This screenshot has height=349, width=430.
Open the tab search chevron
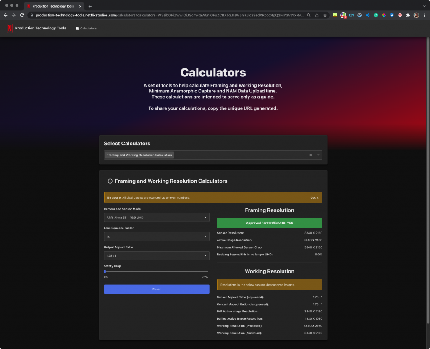[424, 6]
